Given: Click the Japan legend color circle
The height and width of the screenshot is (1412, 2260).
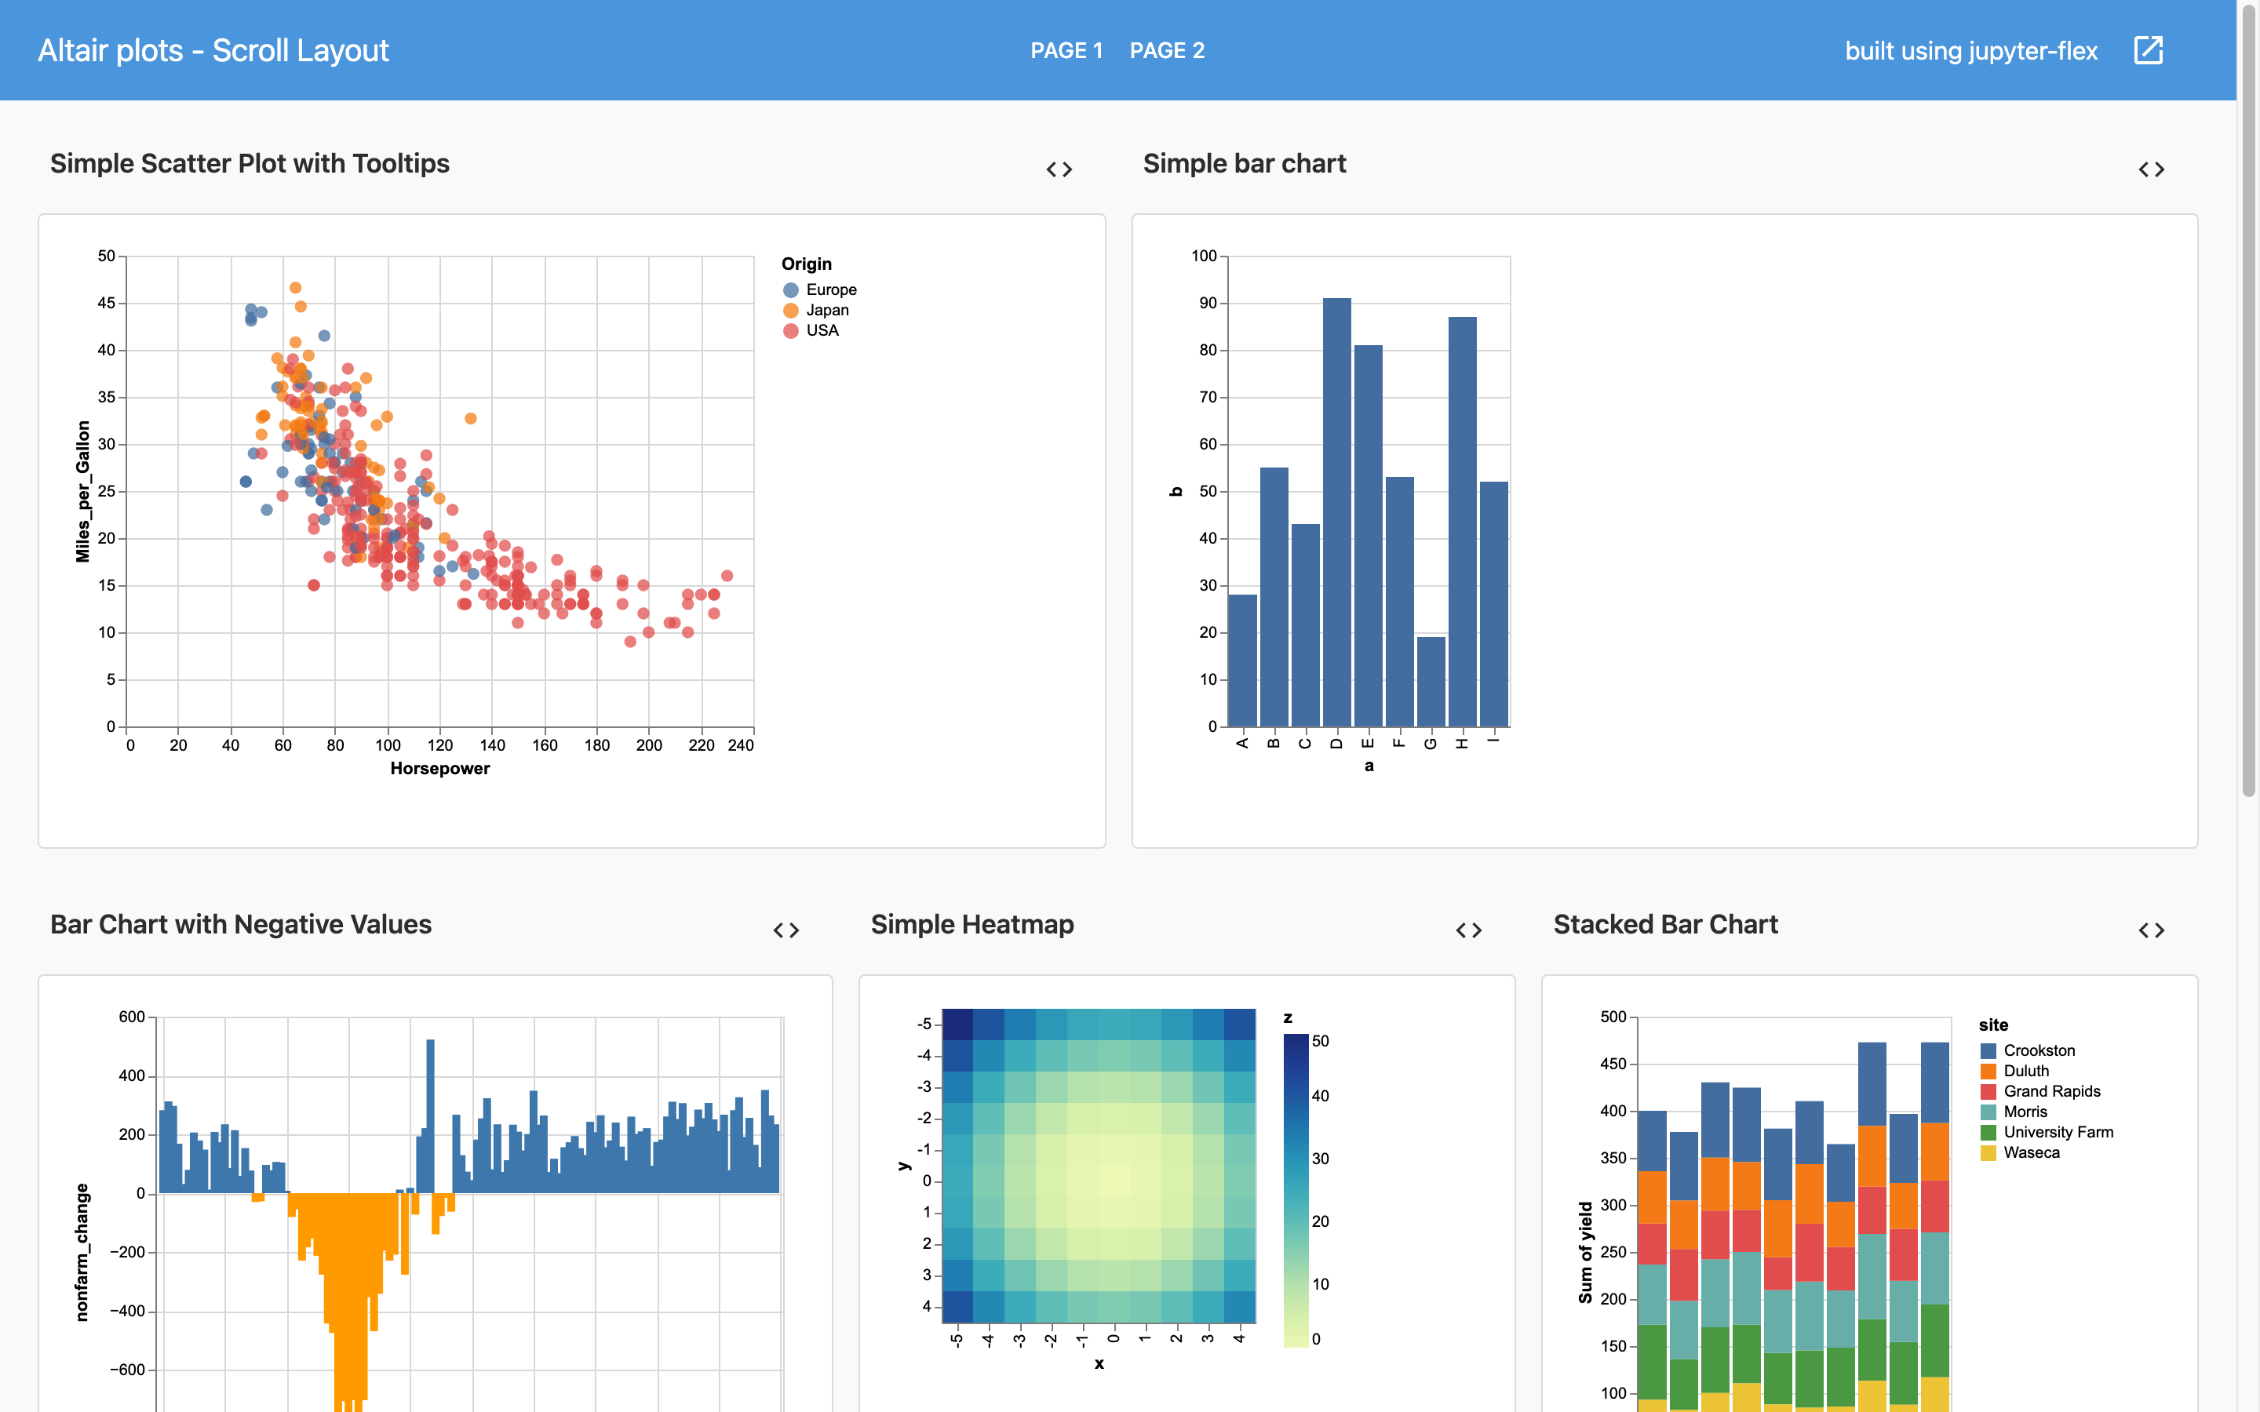Looking at the screenshot, I should point(791,311).
